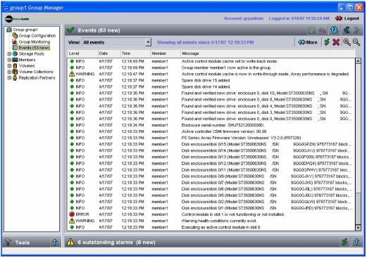Select row 'Enclosure serial number' event
This screenshot has width=367, height=258.
point(211,125)
